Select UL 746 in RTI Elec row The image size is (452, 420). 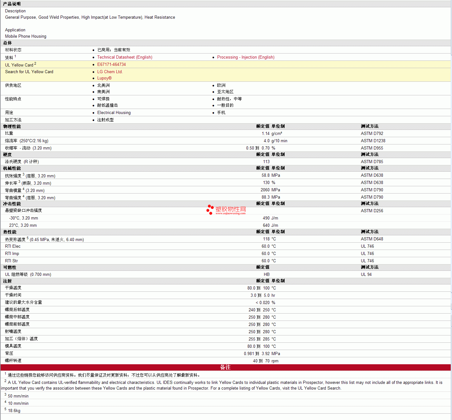click(x=367, y=246)
